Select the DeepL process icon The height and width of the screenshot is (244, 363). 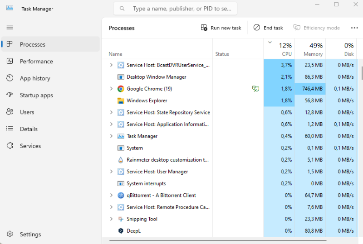click(121, 231)
